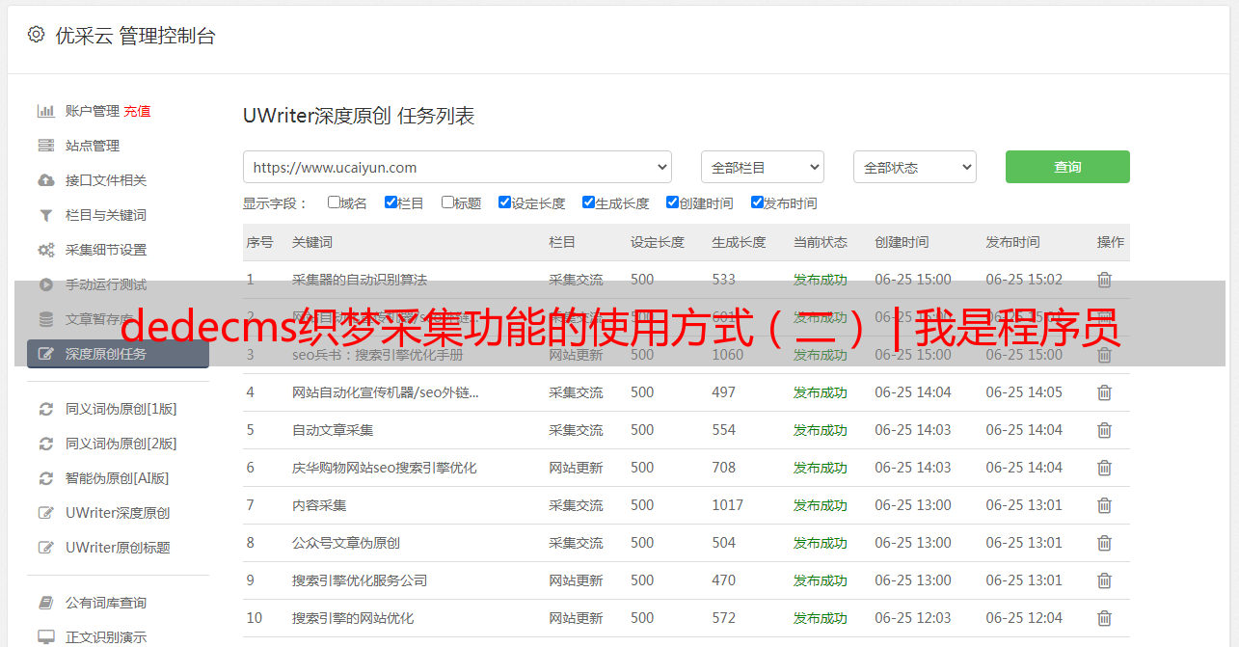Open the 全部状态 dropdown
This screenshot has height=647, width=1239.
point(915,167)
